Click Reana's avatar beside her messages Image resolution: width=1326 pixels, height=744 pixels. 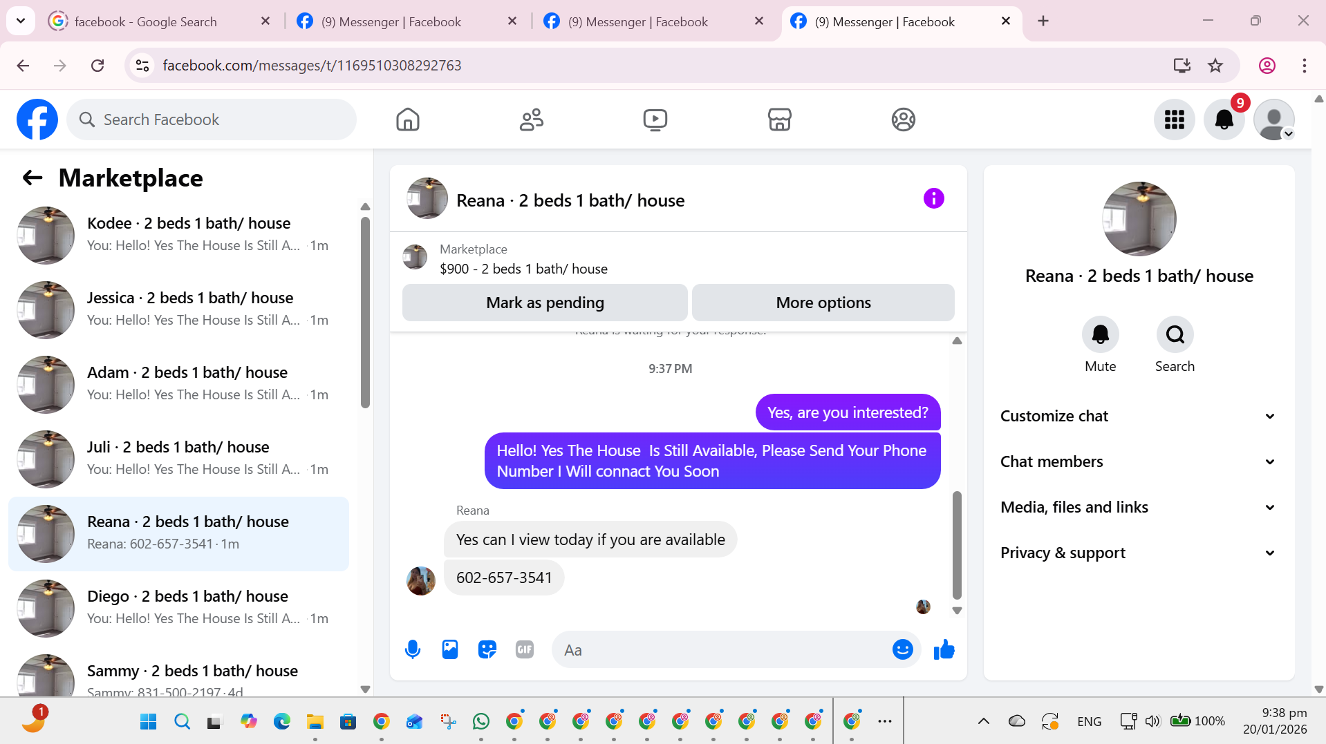pyautogui.click(x=420, y=580)
